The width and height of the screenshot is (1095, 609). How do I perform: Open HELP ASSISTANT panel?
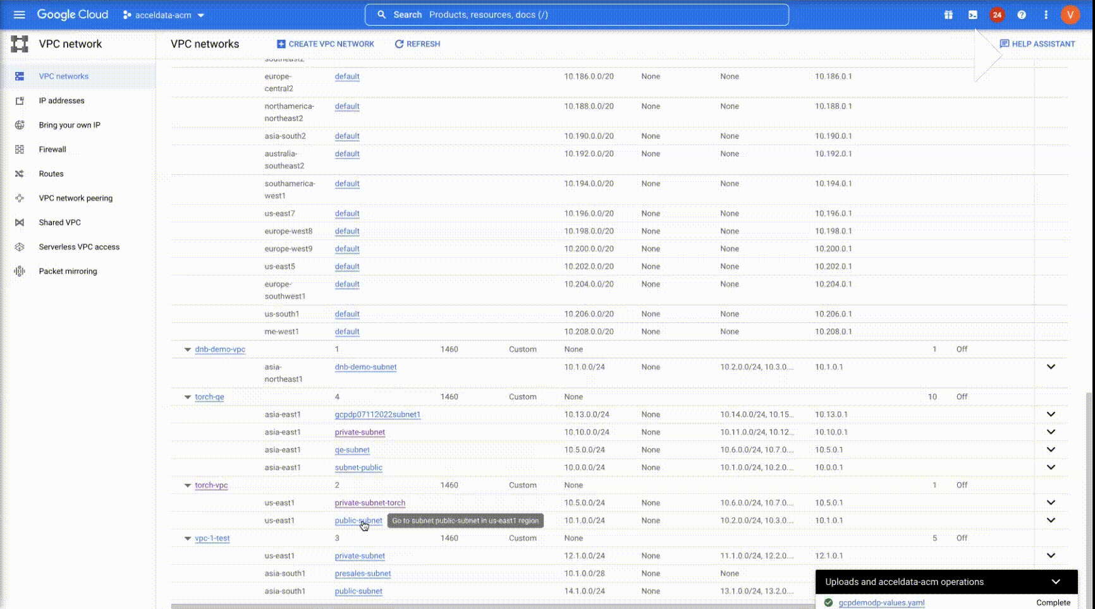click(1037, 44)
